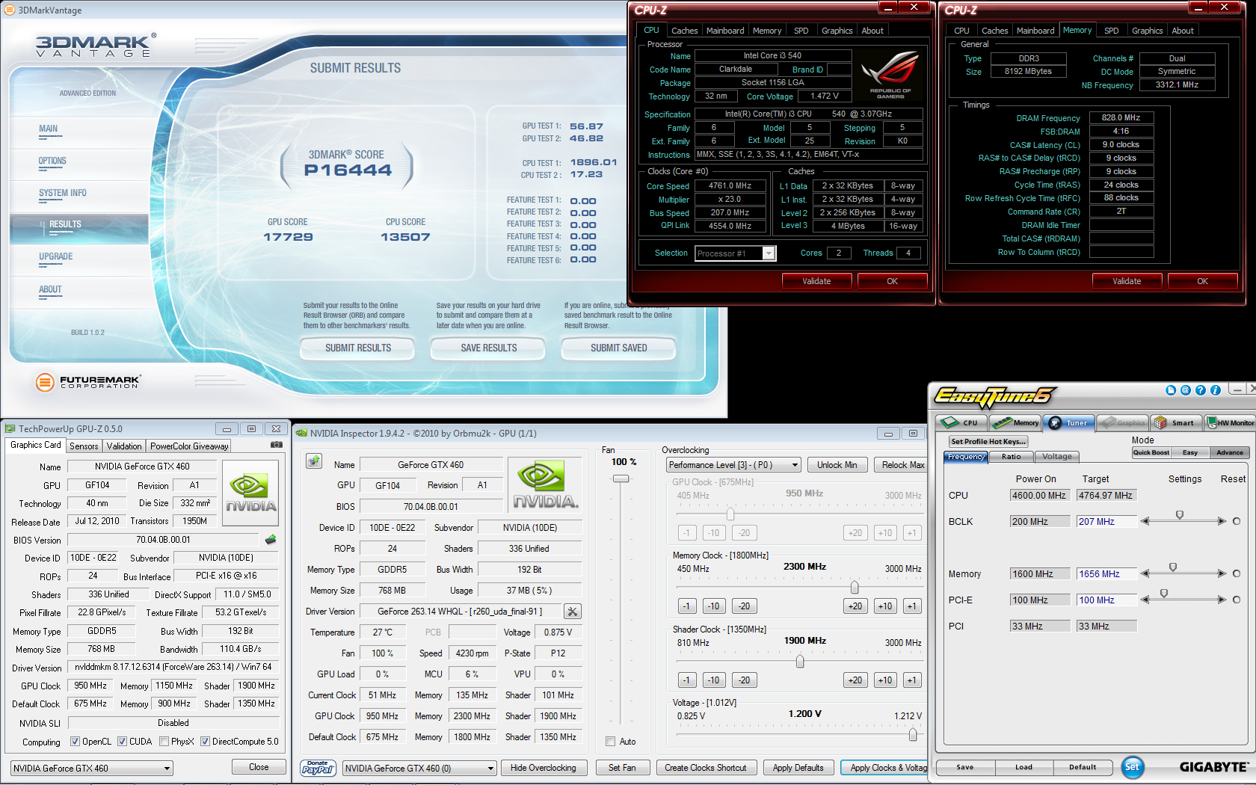Click right arrow of BCLK slider
1256x785 pixels.
pos(1221,521)
